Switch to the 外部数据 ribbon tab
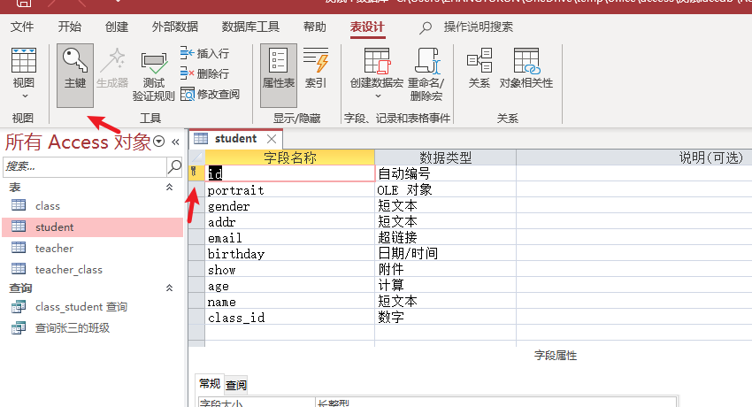This screenshot has height=407, width=752. point(175,27)
